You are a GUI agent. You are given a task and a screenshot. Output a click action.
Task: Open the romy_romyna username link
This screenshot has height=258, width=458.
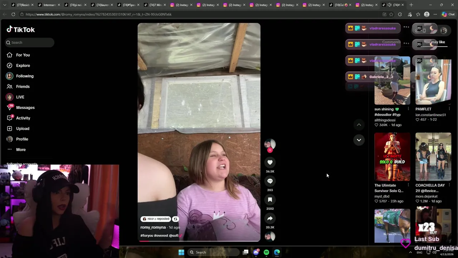click(153, 227)
